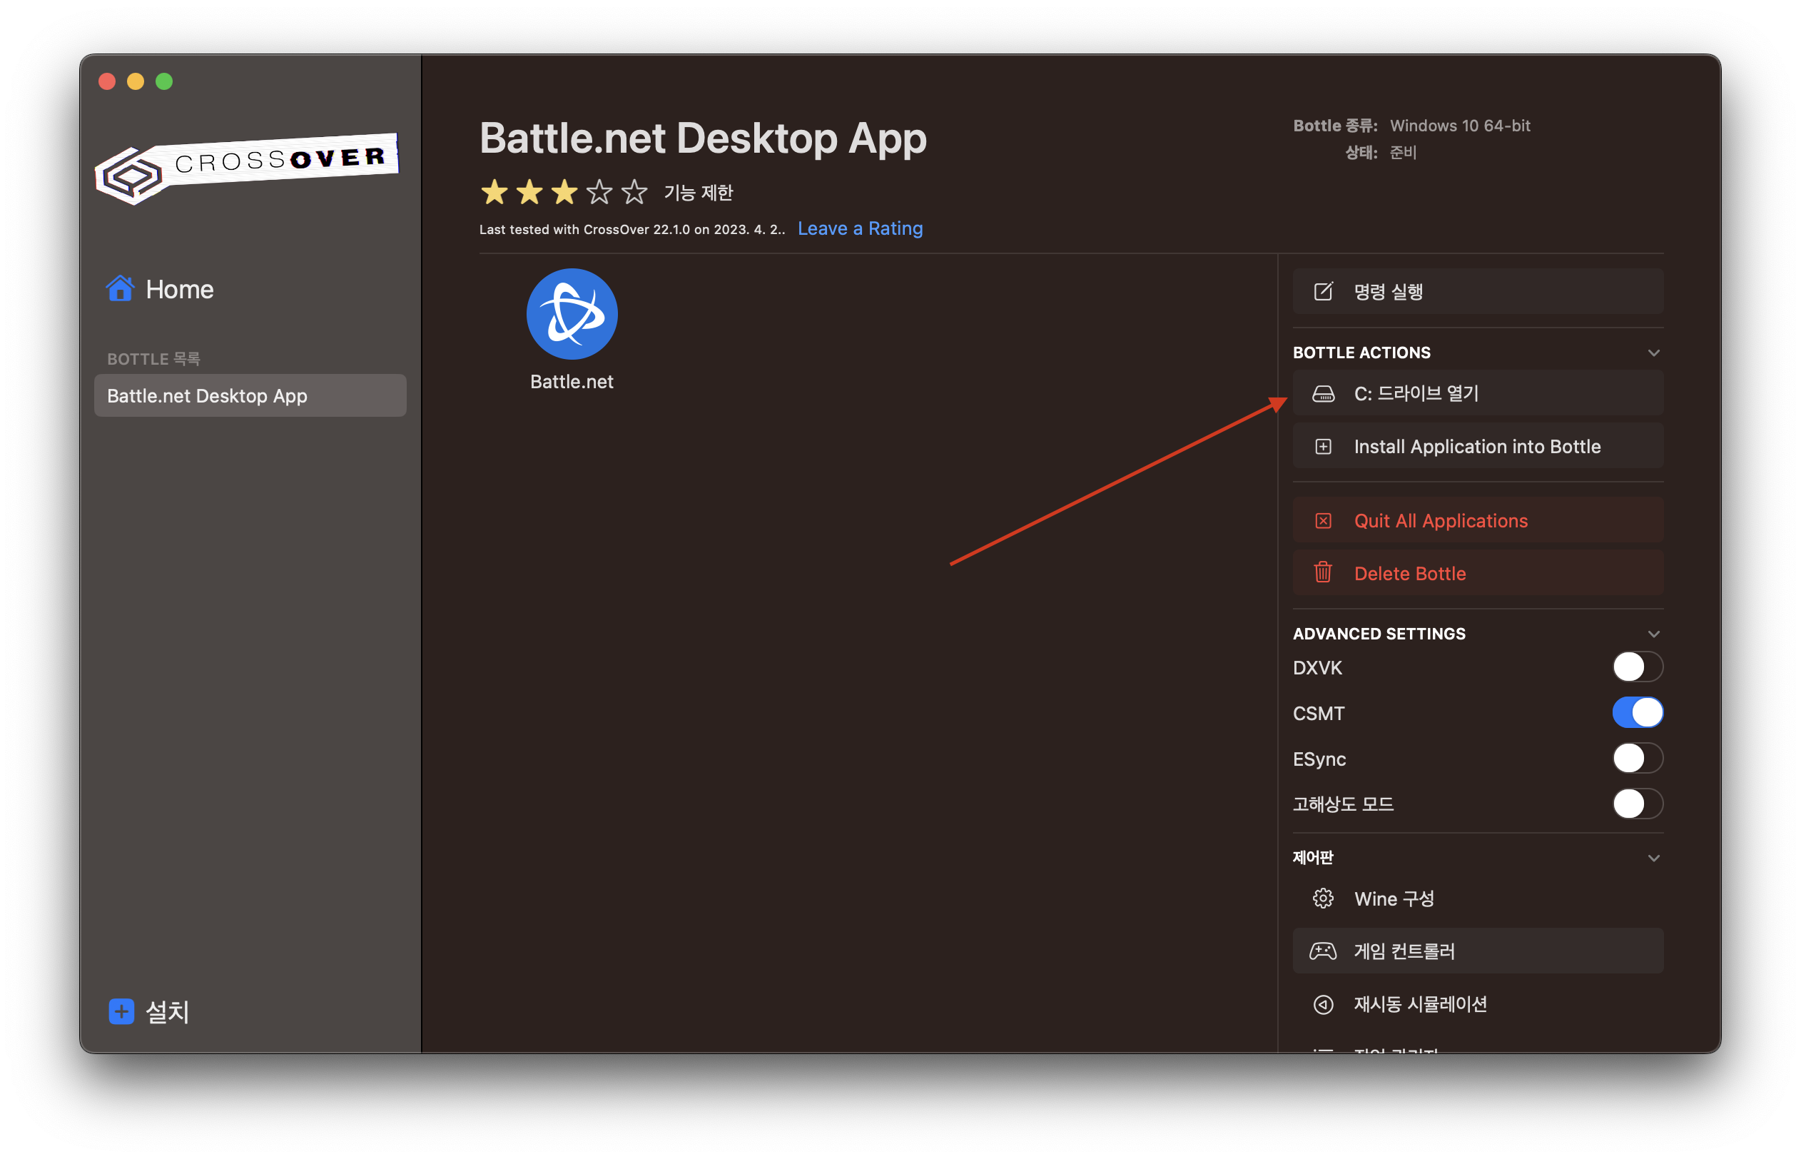This screenshot has height=1159, width=1801.
Task: Turn on the ESync switch
Action: click(x=1637, y=758)
